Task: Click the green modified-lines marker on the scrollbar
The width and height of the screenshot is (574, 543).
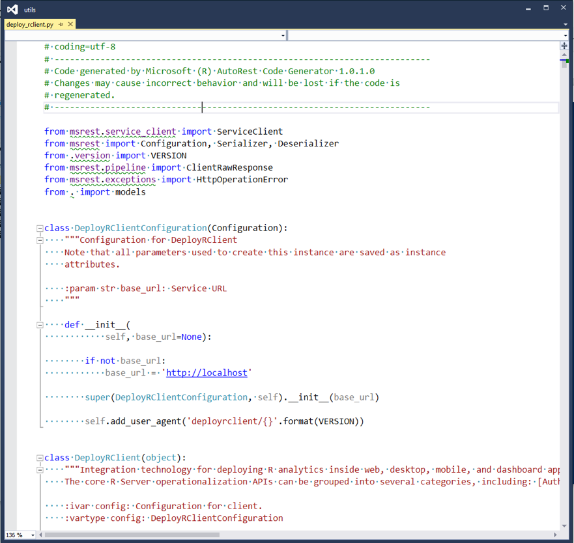Action: pyautogui.click(x=567, y=61)
